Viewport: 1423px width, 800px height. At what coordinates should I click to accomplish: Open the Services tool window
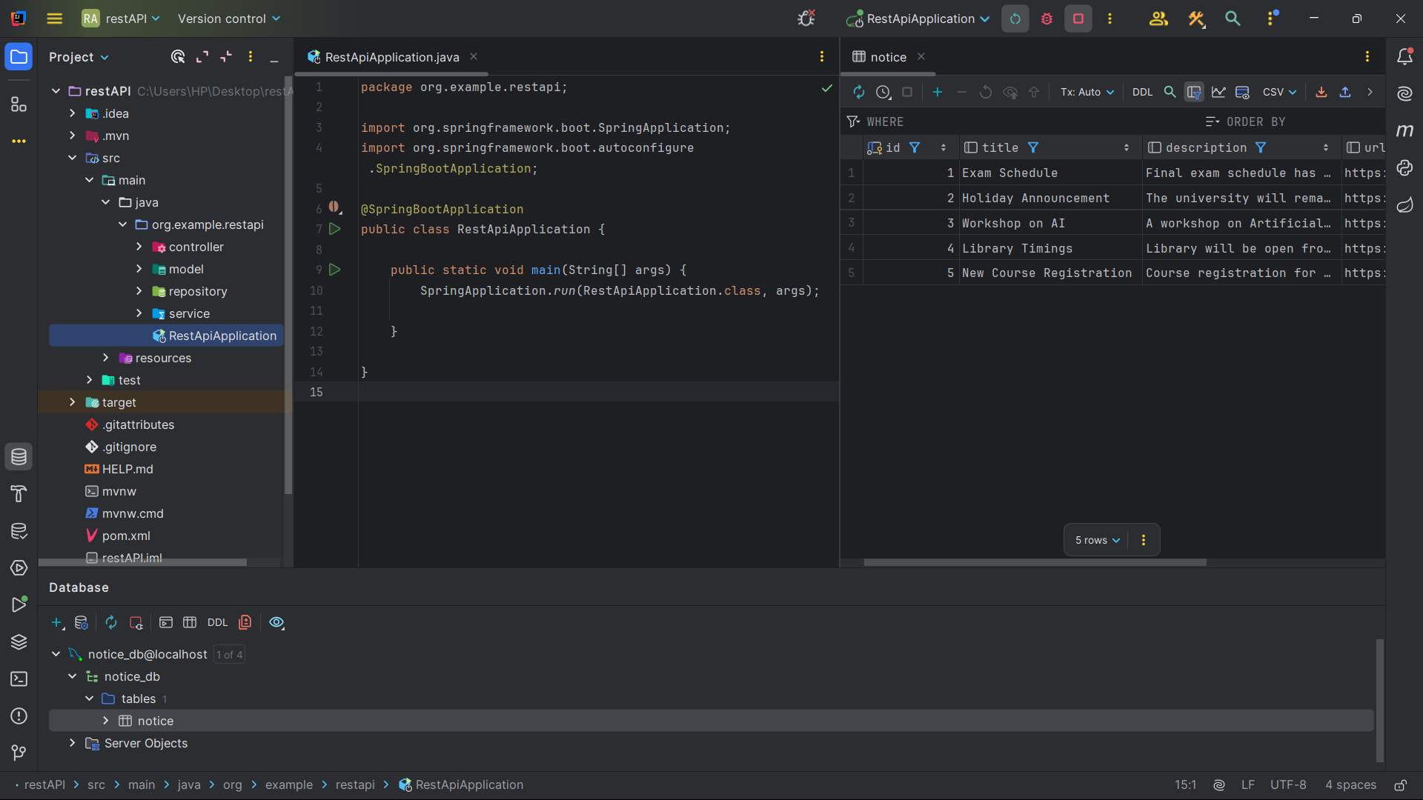19,567
